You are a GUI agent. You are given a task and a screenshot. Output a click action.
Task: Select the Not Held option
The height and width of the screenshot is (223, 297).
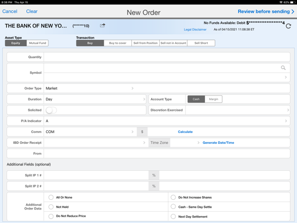coord(51,207)
